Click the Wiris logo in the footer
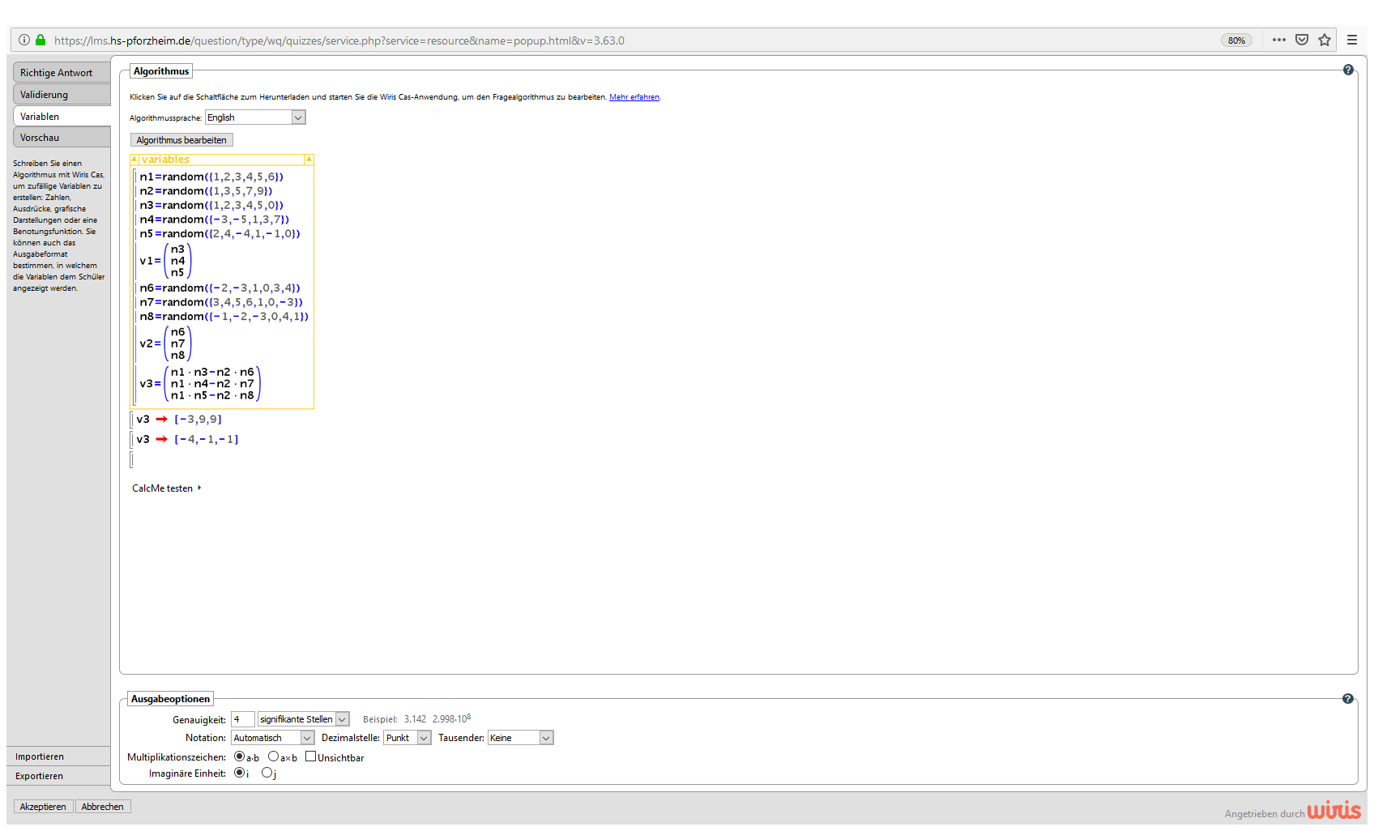The height and width of the screenshot is (831, 1374). point(1333,810)
